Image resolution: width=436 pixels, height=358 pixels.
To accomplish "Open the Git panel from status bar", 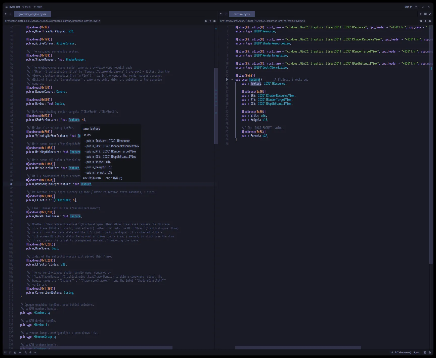I will [x=10, y=352].
